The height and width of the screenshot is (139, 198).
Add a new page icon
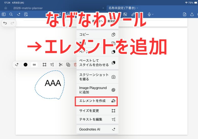tap(185, 14)
